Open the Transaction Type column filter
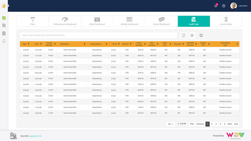Screen dimensions: 251x141 [x=237, y=44]
